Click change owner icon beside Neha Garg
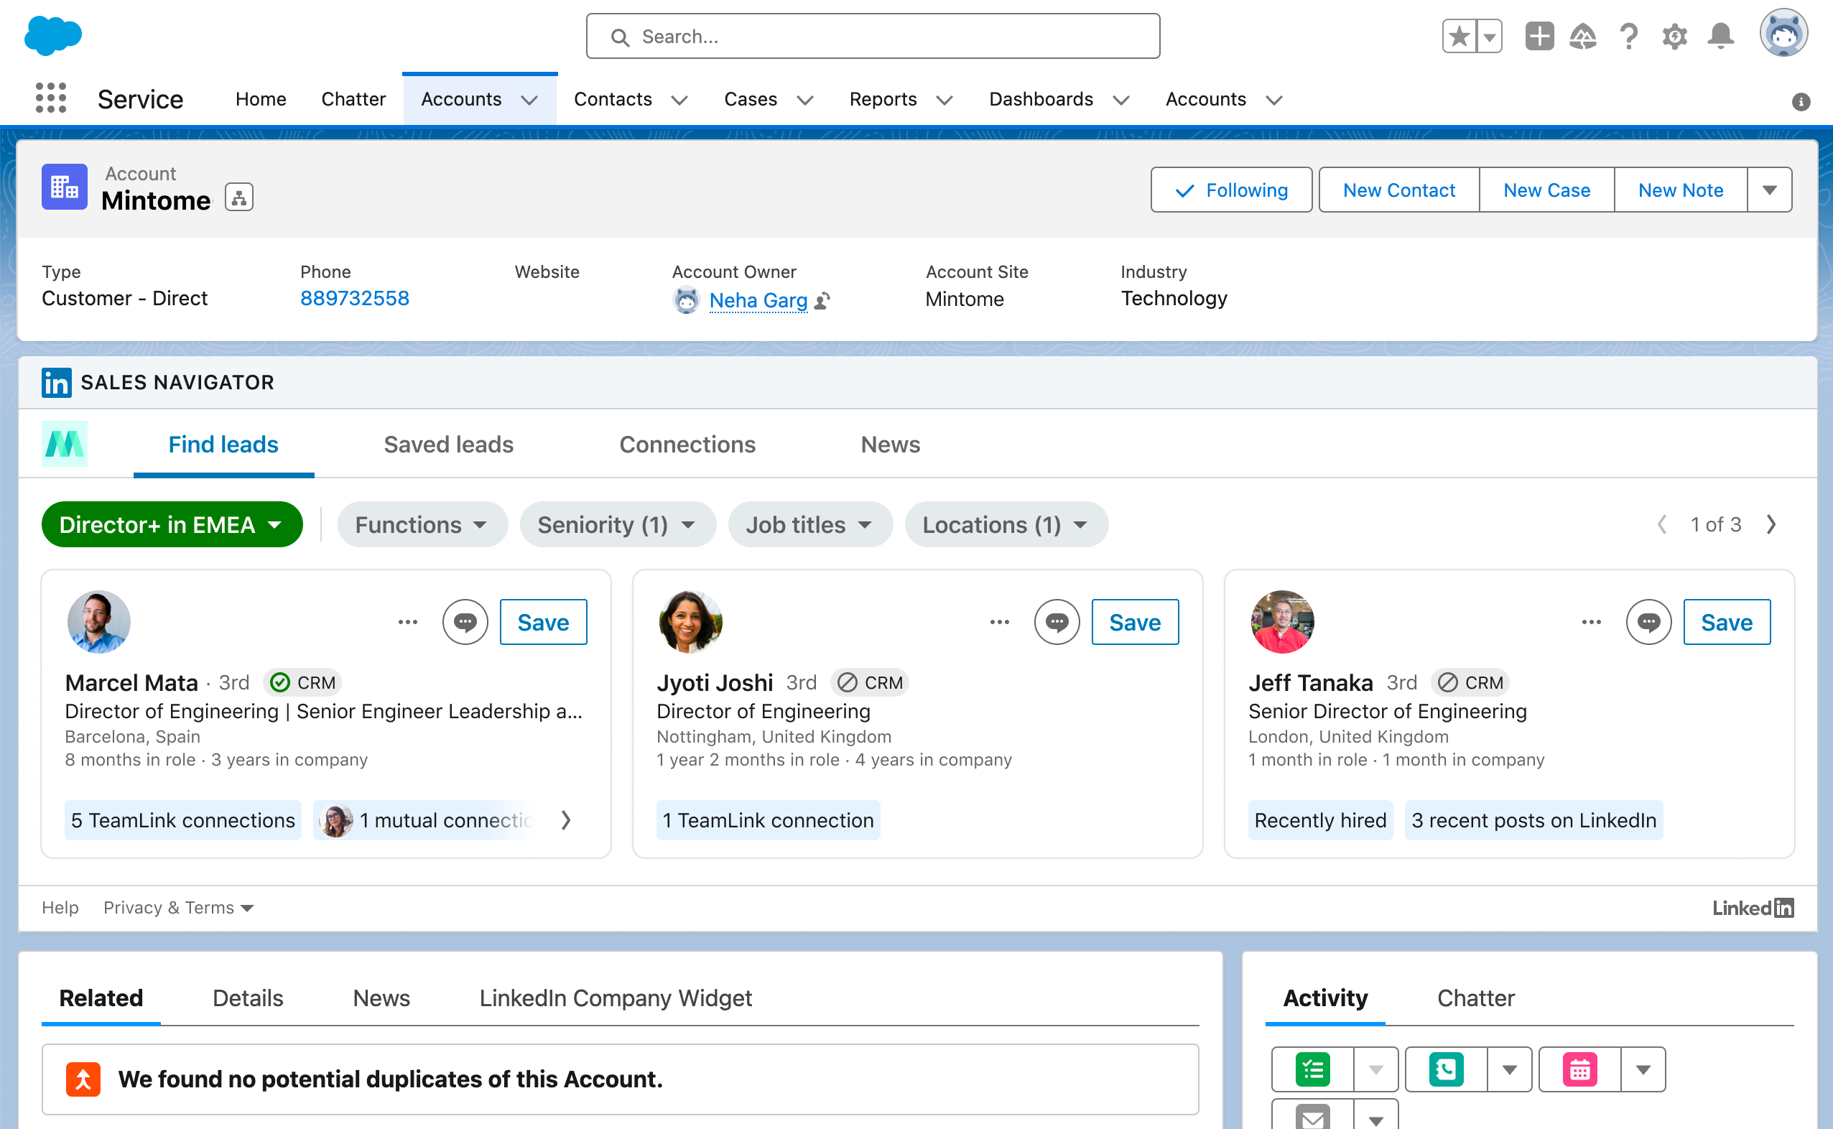 click(x=822, y=300)
